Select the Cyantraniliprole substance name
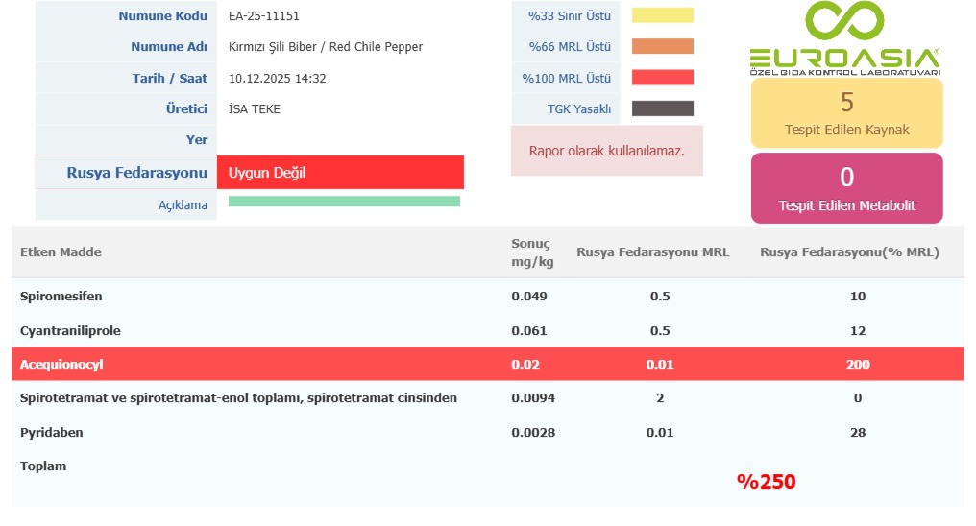 (70, 330)
